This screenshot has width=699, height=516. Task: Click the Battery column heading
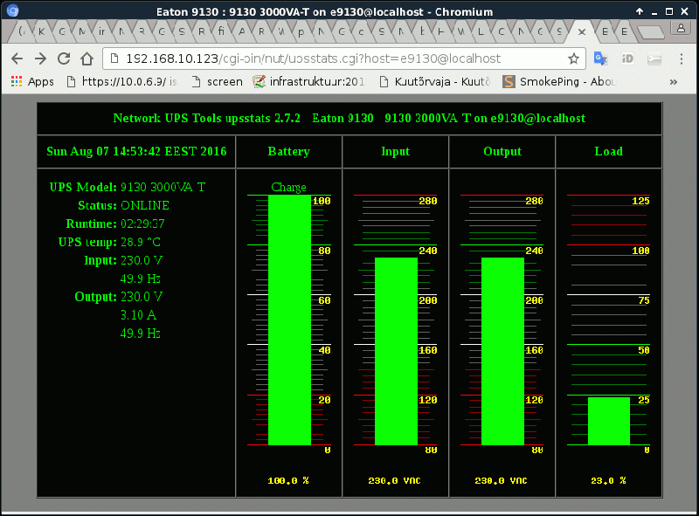[x=289, y=152]
